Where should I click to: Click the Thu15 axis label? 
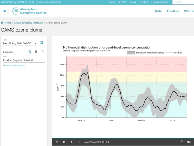coord(172,121)
